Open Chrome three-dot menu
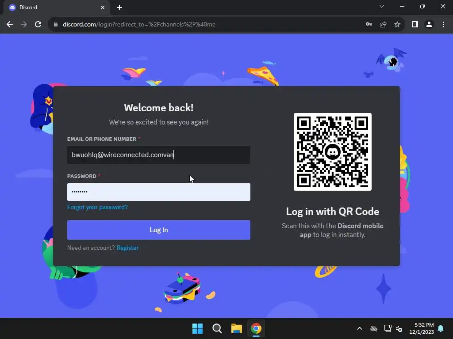 [x=443, y=25]
